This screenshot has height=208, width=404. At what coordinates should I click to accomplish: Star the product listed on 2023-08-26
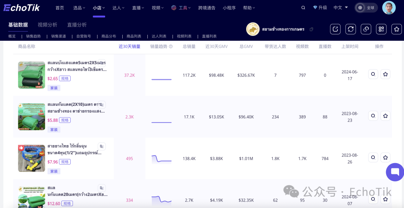385,157
